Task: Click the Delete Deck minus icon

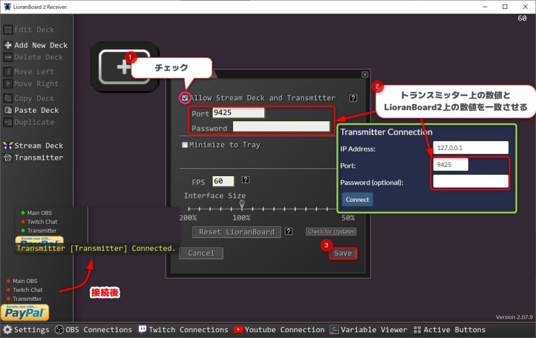Action: coord(8,57)
